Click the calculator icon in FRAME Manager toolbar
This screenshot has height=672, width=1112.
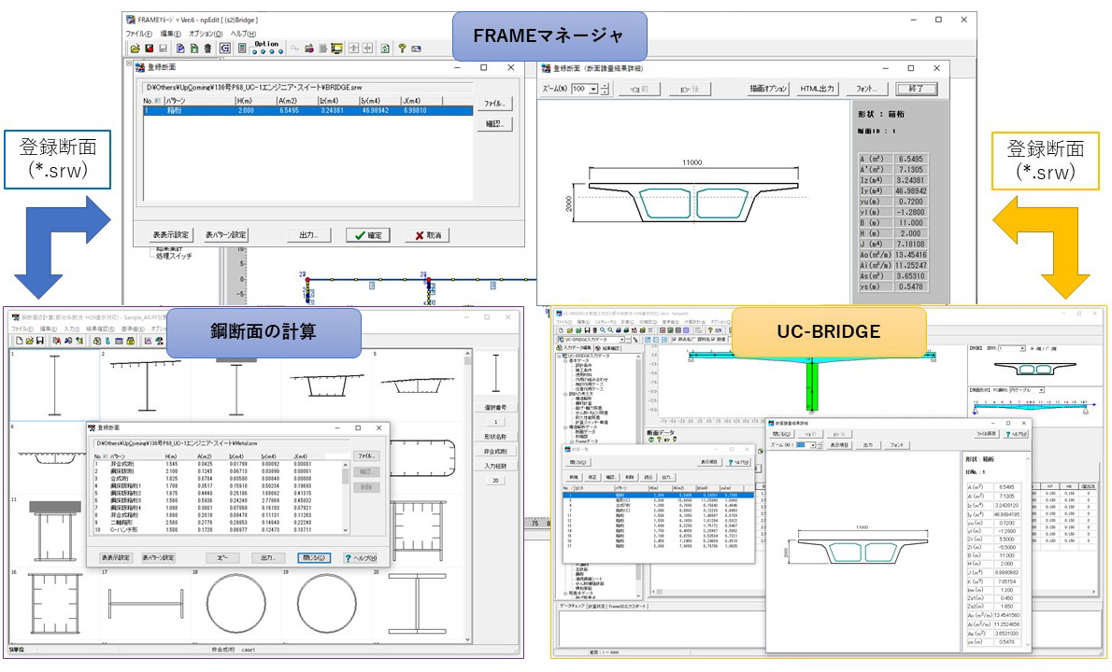242,49
